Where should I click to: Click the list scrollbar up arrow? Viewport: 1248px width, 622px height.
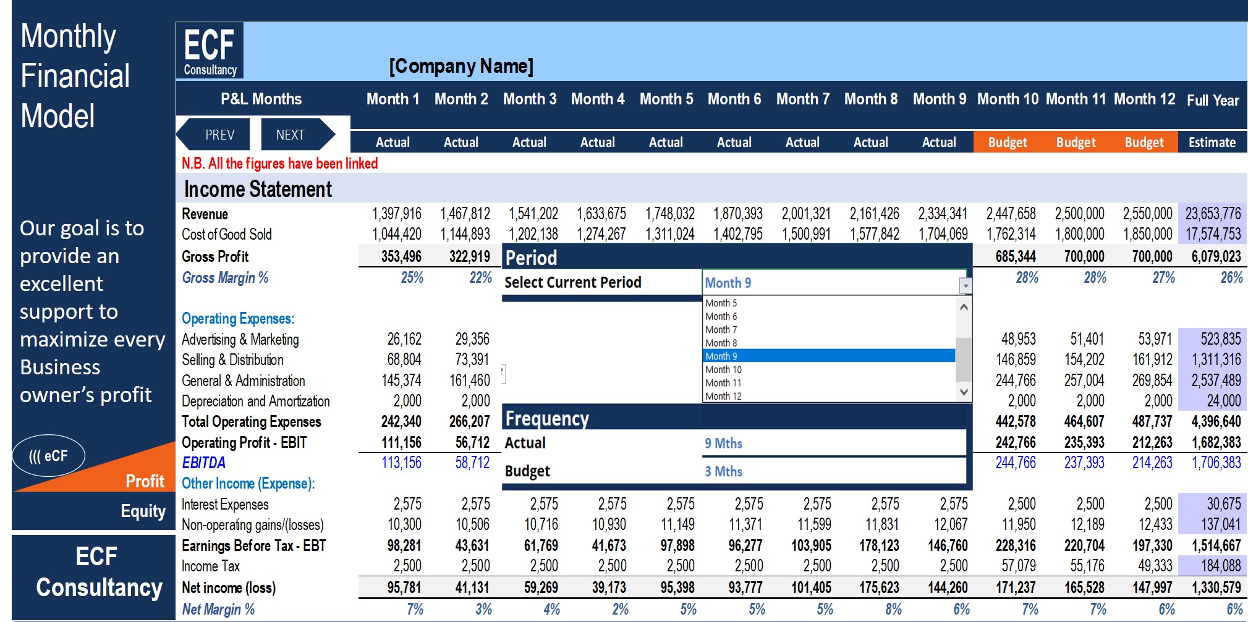tap(964, 306)
